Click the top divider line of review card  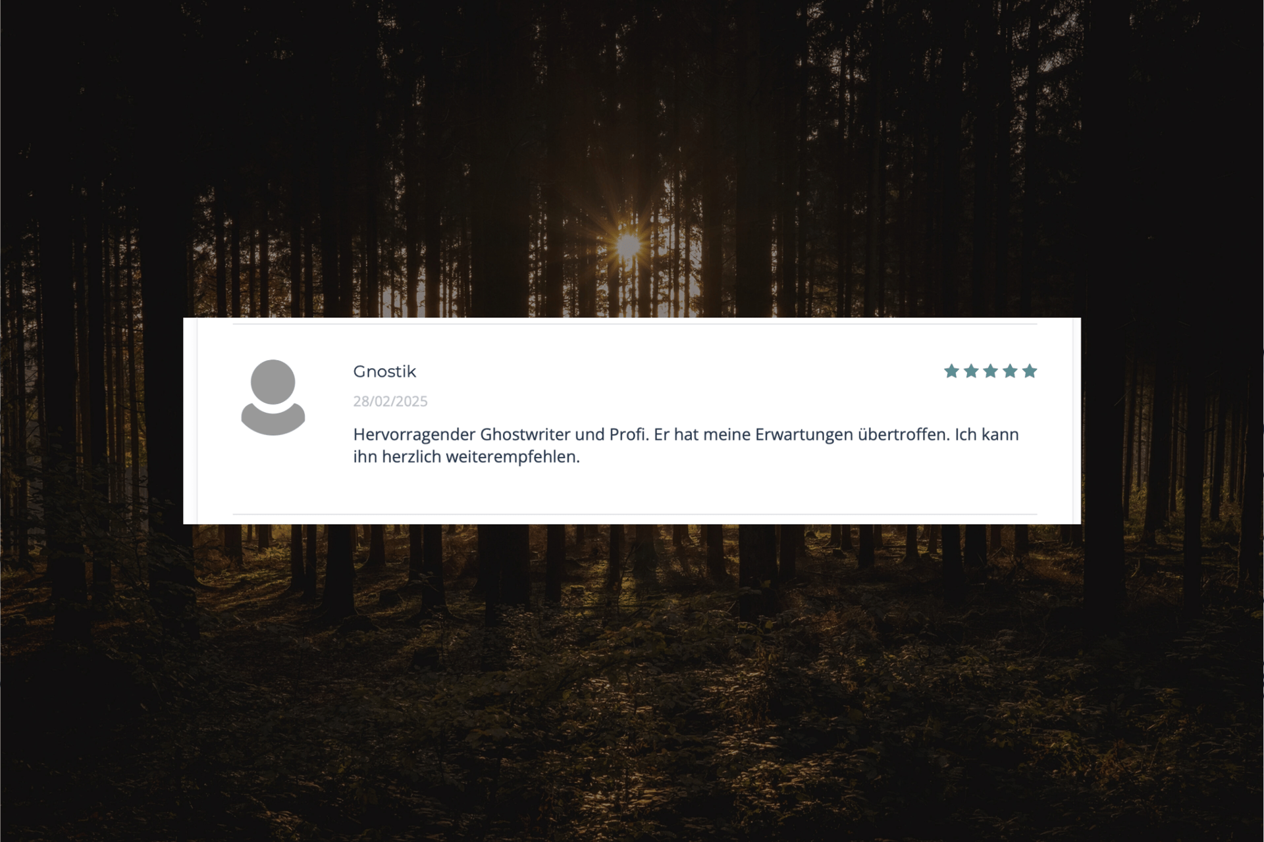click(x=635, y=324)
